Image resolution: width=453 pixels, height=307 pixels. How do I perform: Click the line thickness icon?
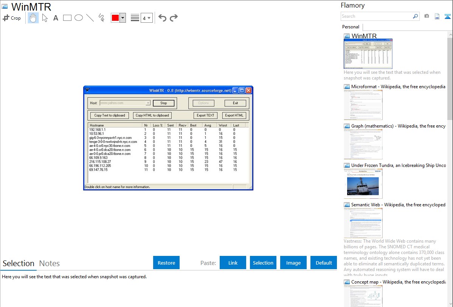pyautogui.click(x=135, y=18)
